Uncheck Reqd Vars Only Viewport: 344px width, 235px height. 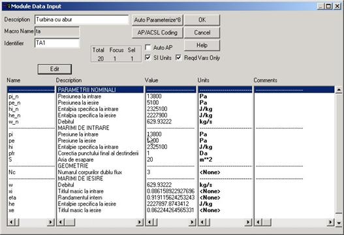179,57
